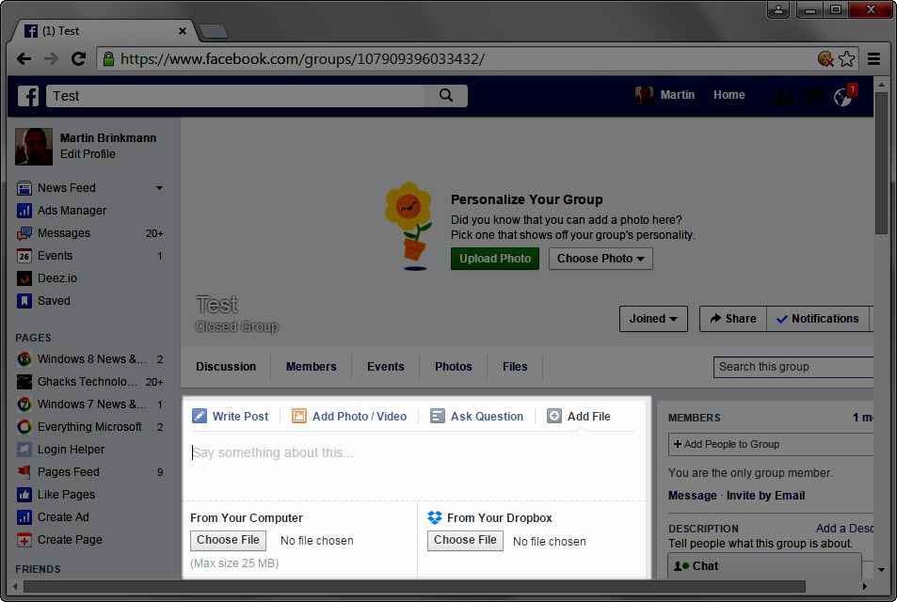Click the Upload Photo button
The height and width of the screenshot is (602, 897).
click(x=495, y=259)
